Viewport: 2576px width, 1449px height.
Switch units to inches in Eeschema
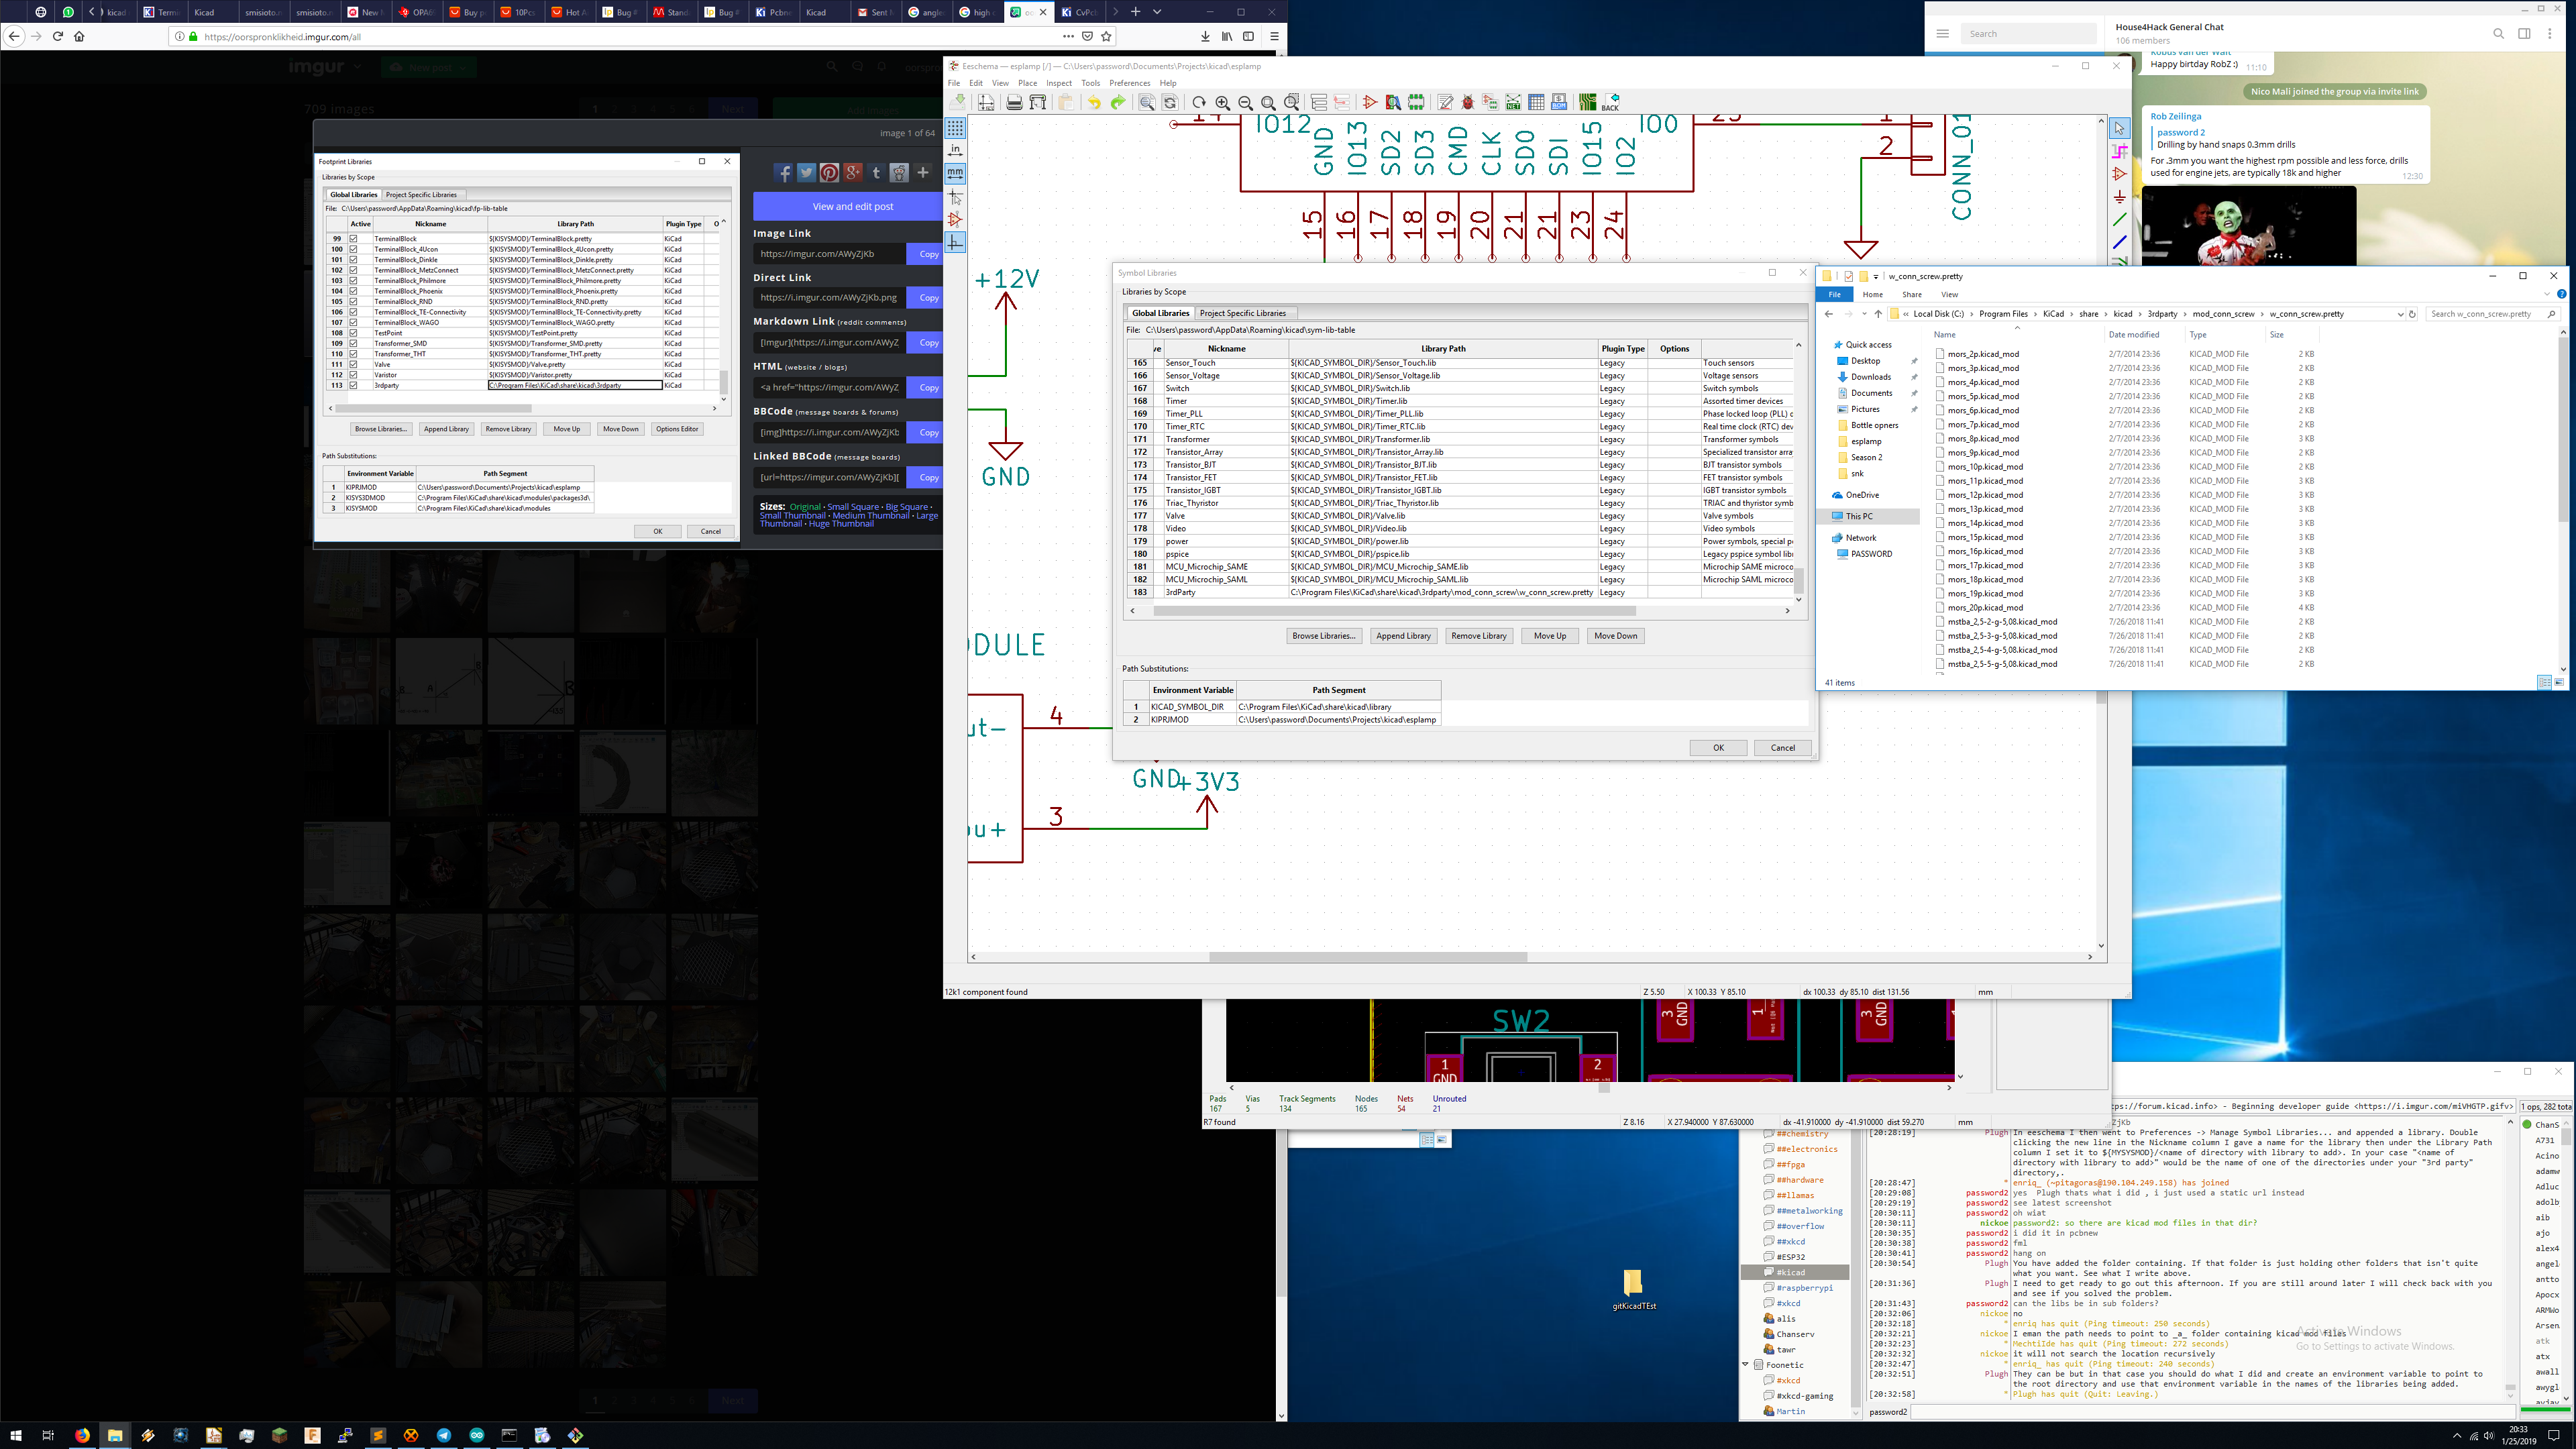[x=955, y=151]
